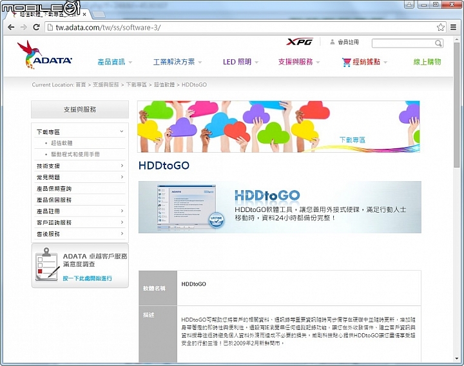Expand the 產品註冊 sidebar chevron

tap(122, 211)
